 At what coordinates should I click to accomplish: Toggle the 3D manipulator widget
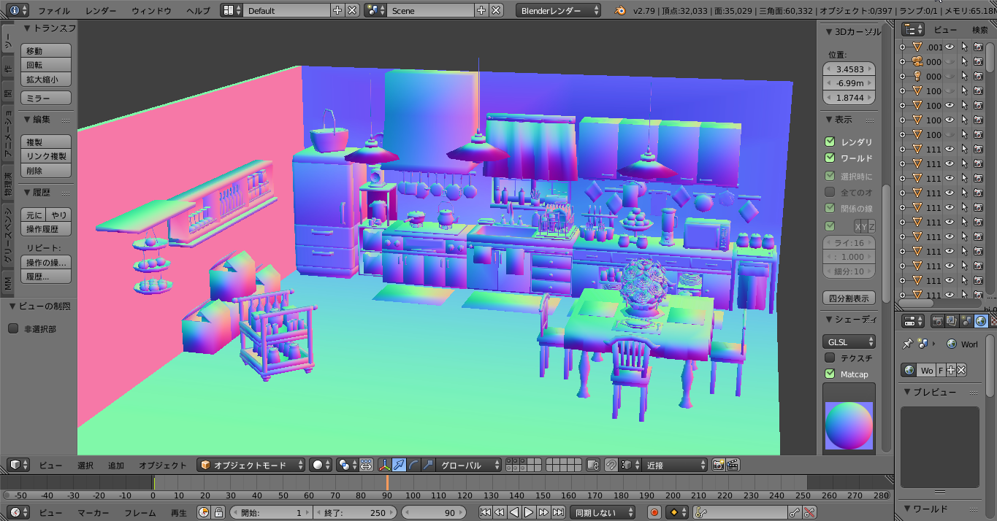(x=385, y=465)
